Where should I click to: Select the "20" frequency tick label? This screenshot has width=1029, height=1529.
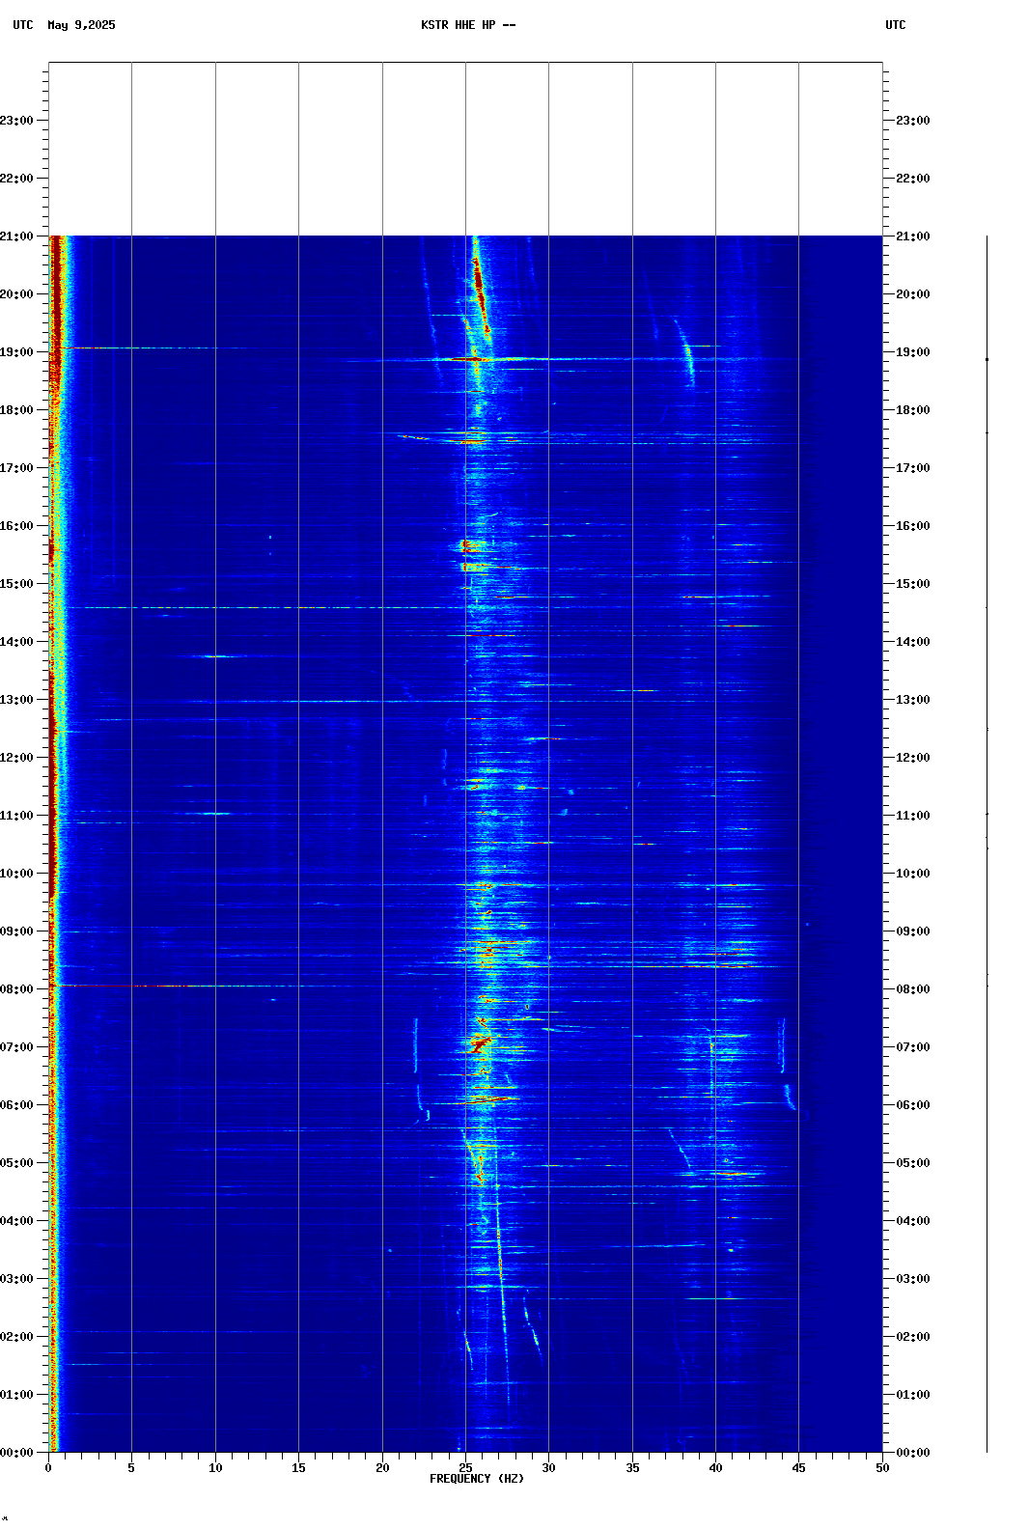point(382,1468)
